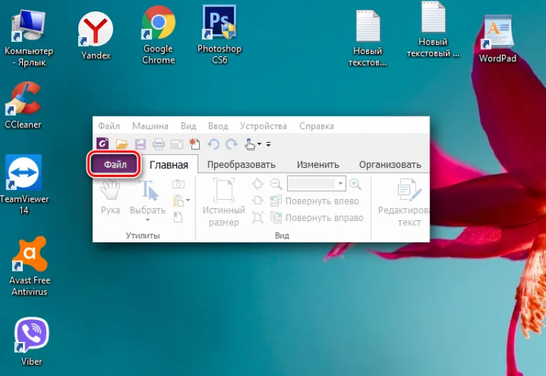Select the Avast Free Antivirus desktop icon

tap(30, 267)
